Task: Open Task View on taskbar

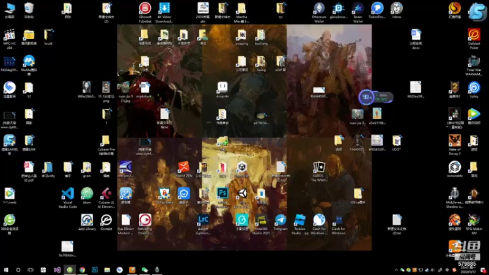Action: click(x=30, y=269)
